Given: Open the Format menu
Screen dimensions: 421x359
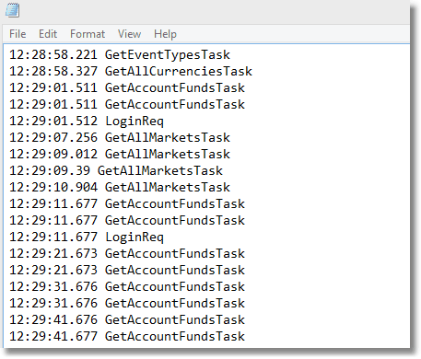Looking at the screenshot, I should [88, 34].
